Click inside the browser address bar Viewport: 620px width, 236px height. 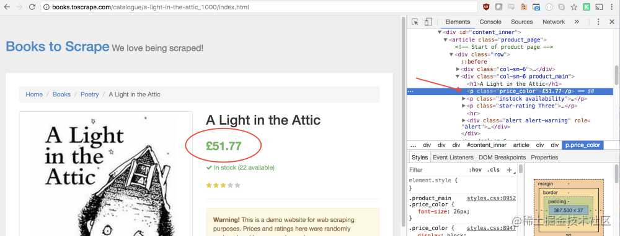coord(259,7)
